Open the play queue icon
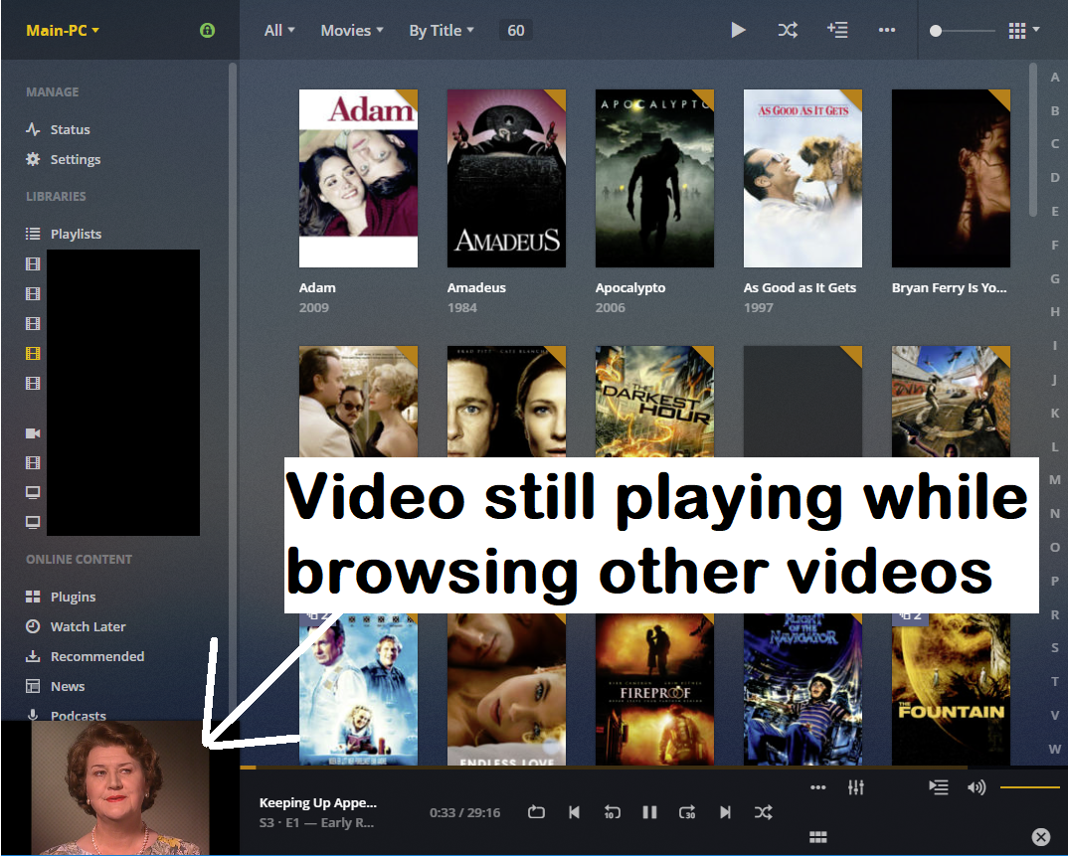 938,787
